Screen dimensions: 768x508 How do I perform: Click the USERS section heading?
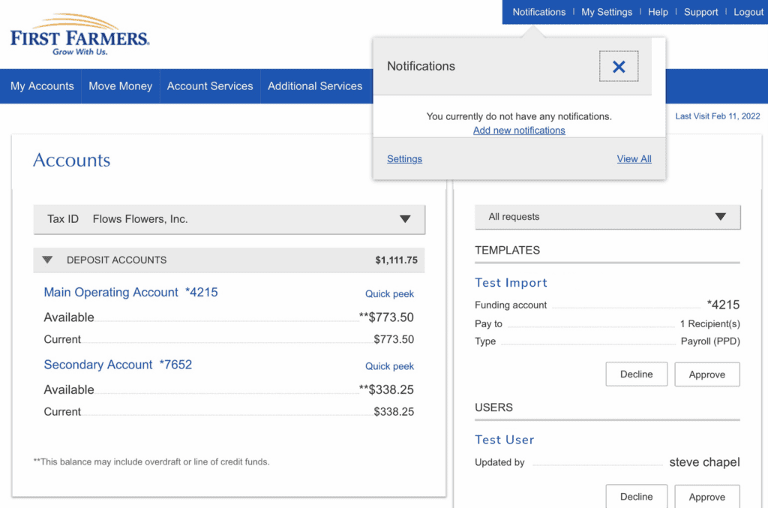(493, 407)
